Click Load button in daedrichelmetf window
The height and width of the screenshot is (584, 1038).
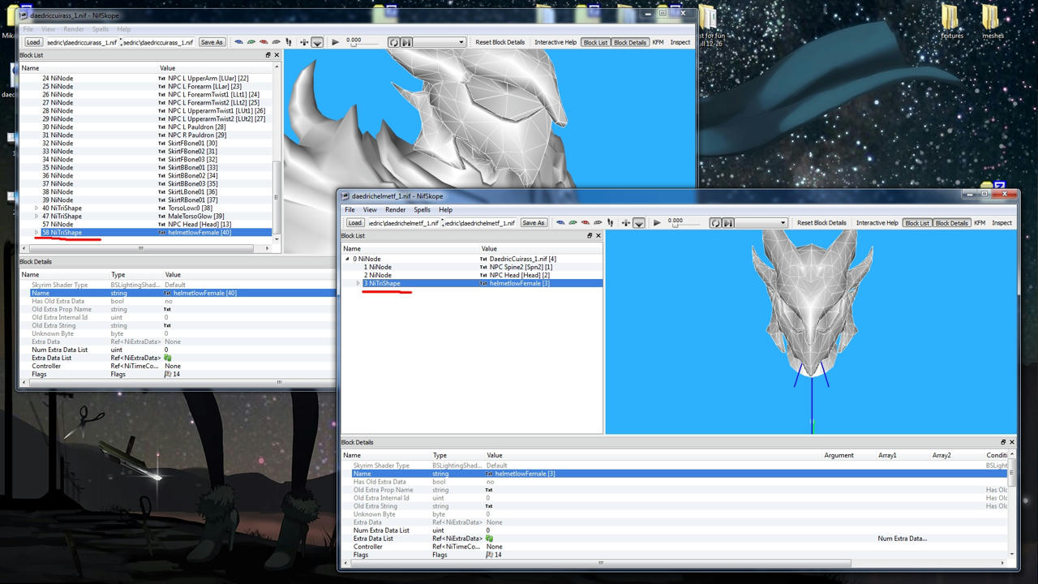355,223
